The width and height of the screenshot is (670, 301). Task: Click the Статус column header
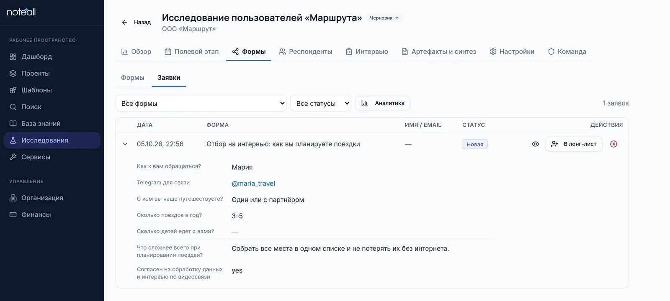tap(474, 125)
